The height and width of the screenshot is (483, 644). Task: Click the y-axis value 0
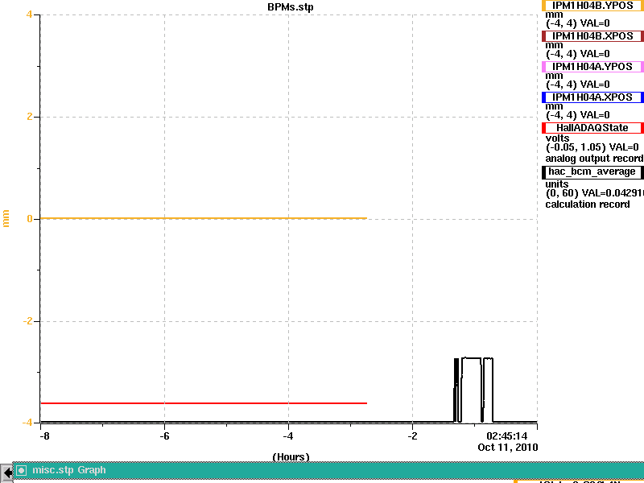29,219
